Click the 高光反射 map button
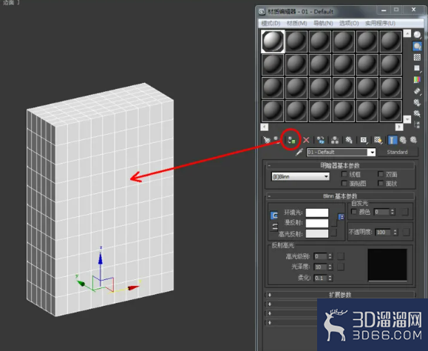Screen dimensions: 428x351 [333, 233]
